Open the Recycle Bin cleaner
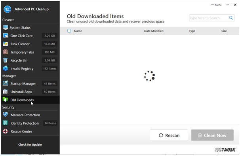240x156 pixels. click(19, 60)
